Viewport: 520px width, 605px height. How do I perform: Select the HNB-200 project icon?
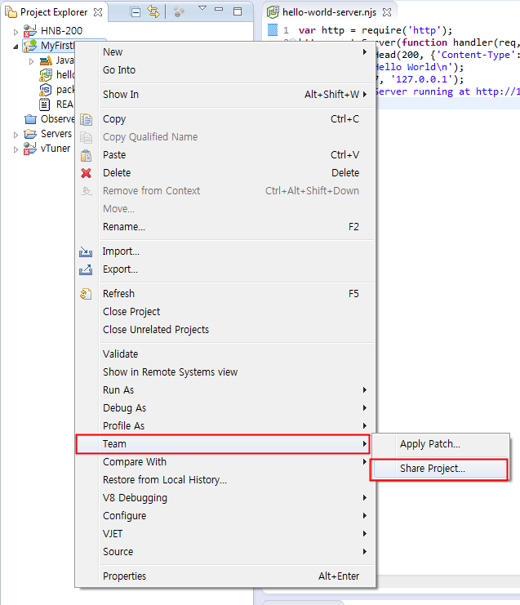pyautogui.click(x=29, y=30)
